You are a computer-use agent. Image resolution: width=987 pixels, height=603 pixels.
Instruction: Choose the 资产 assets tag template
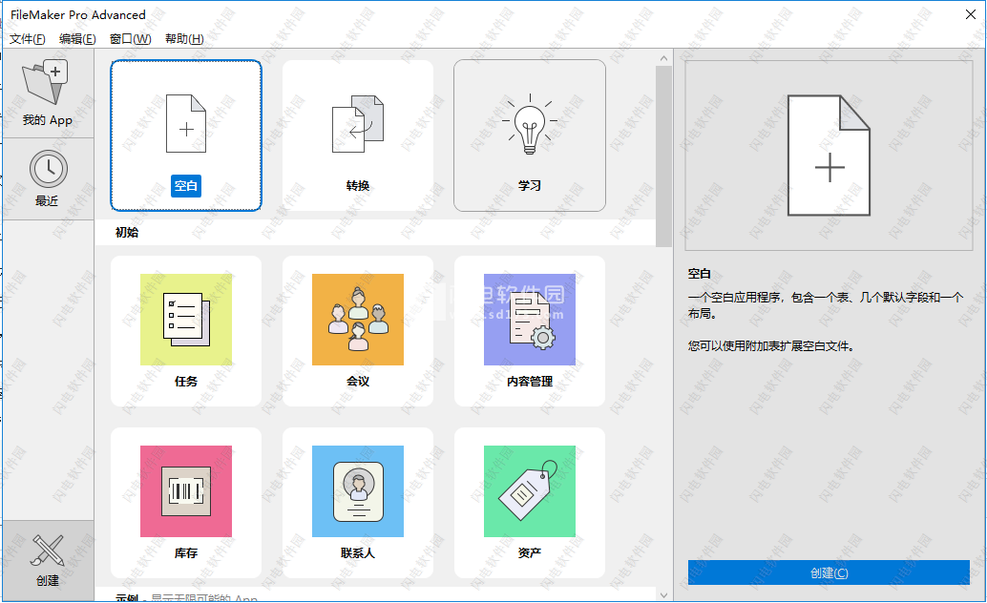pyautogui.click(x=530, y=502)
